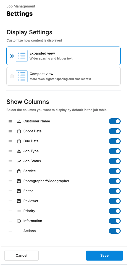
Task: Click the Job Status trending arrow icon
Action: 19,161
